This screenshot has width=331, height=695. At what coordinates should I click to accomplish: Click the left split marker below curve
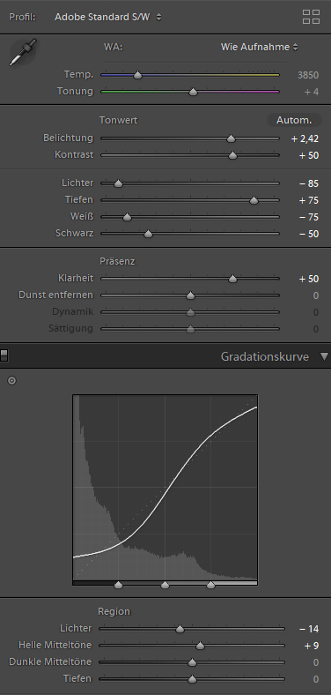pyautogui.click(x=118, y=585)
